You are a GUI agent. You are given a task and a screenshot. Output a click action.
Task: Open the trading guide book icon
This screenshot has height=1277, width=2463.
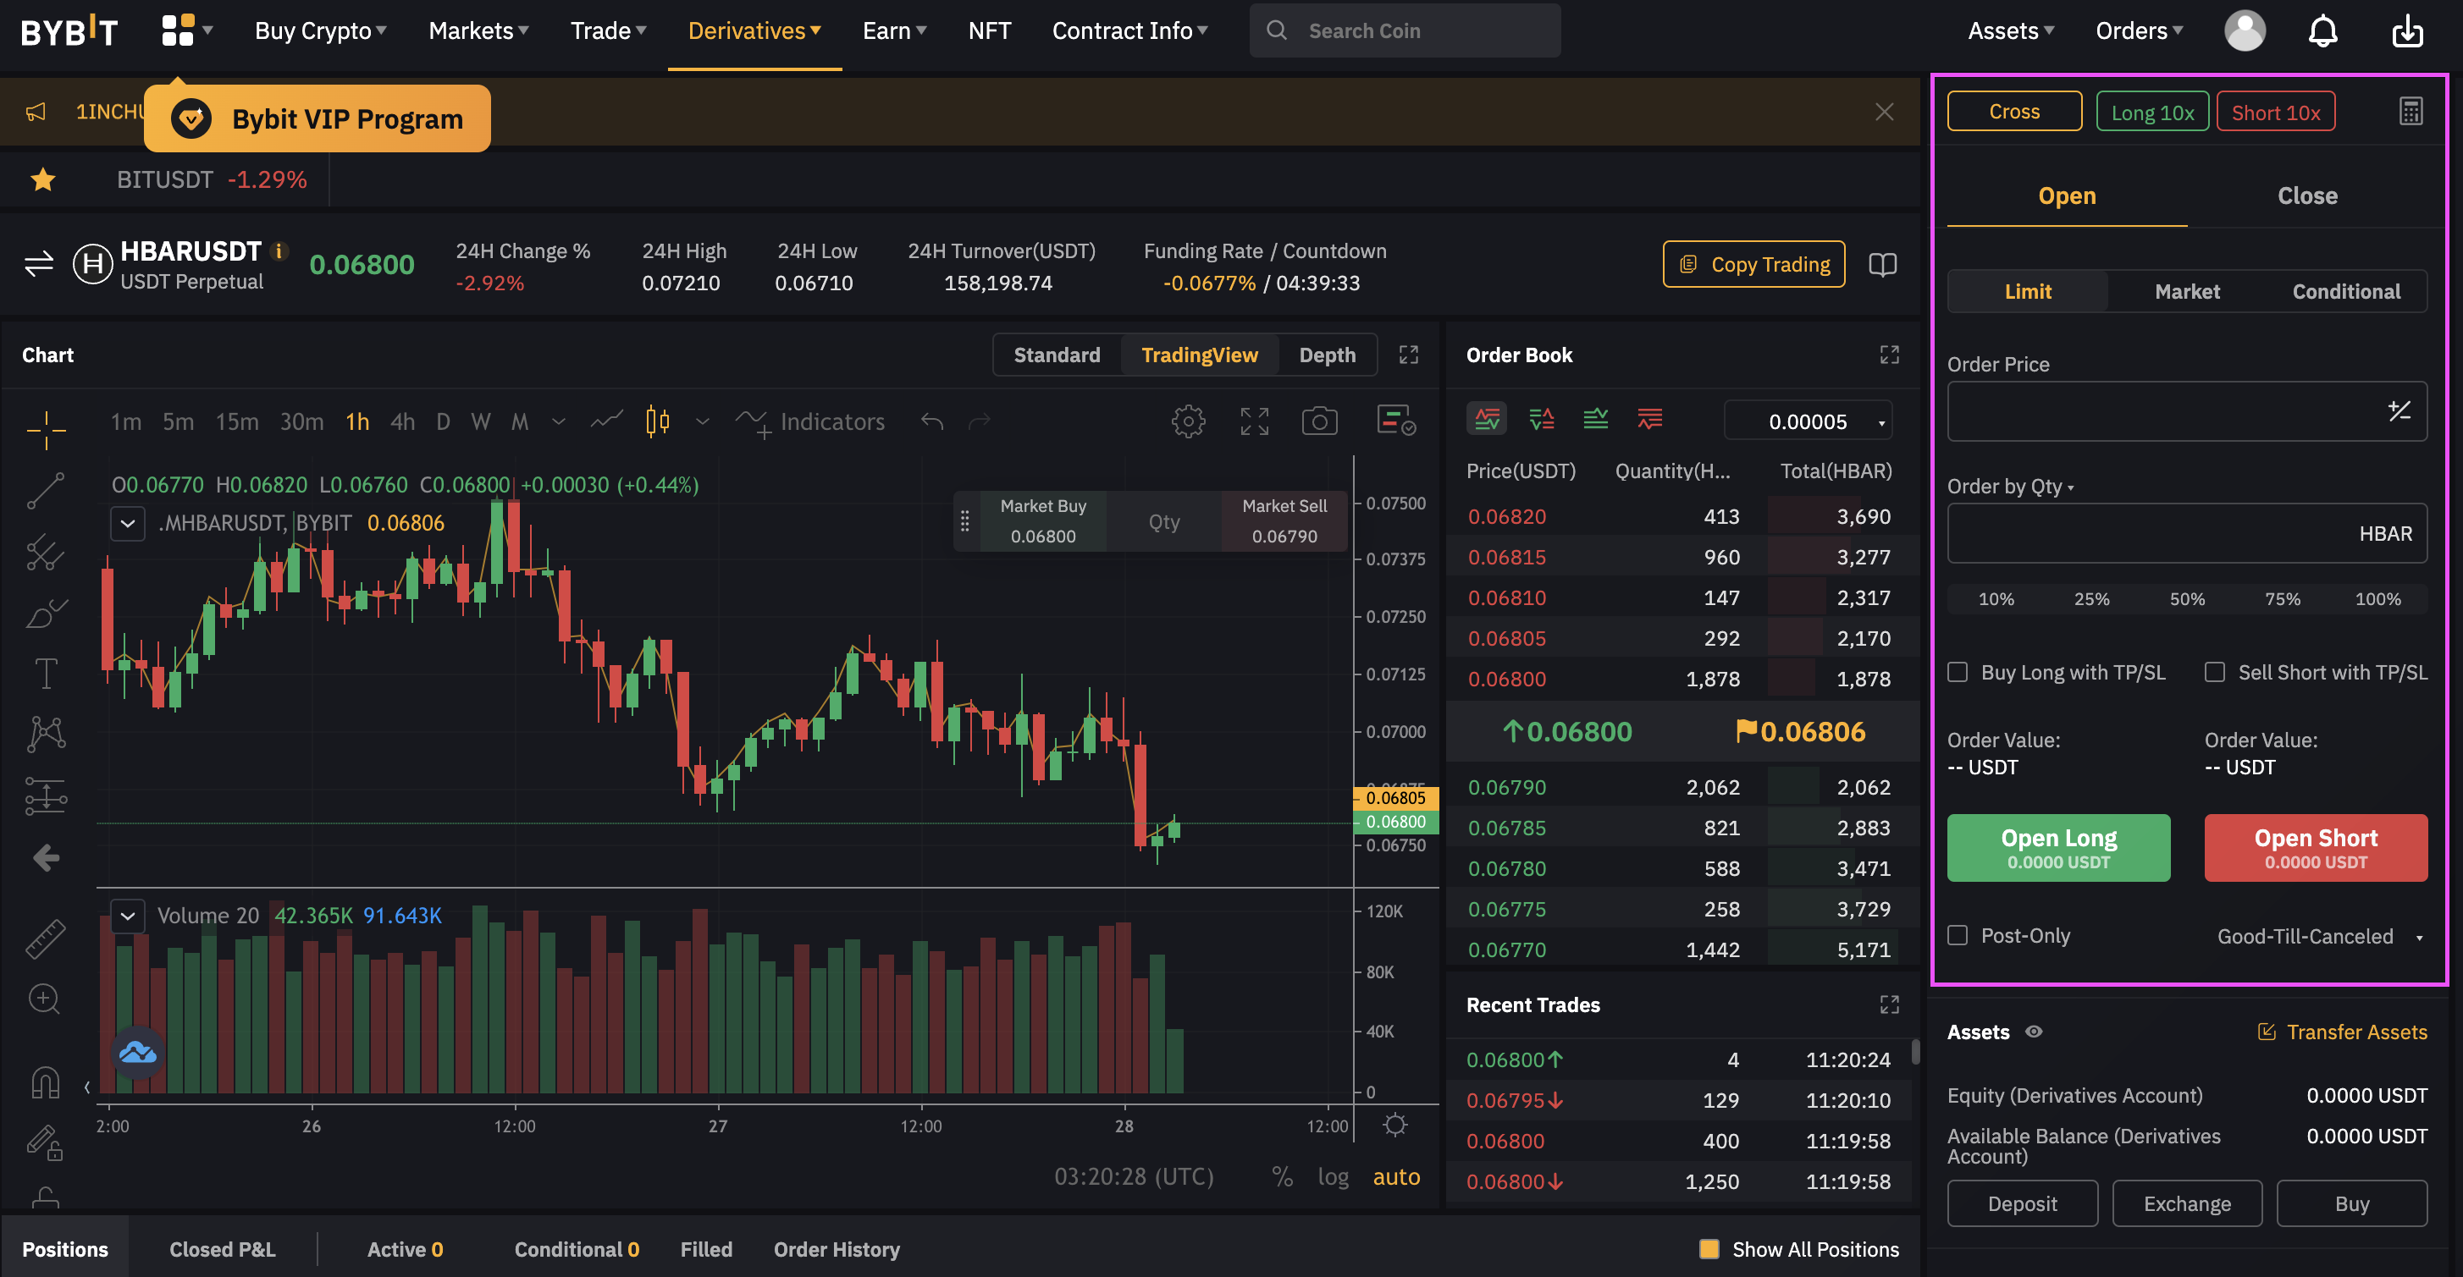(1883, 264)
